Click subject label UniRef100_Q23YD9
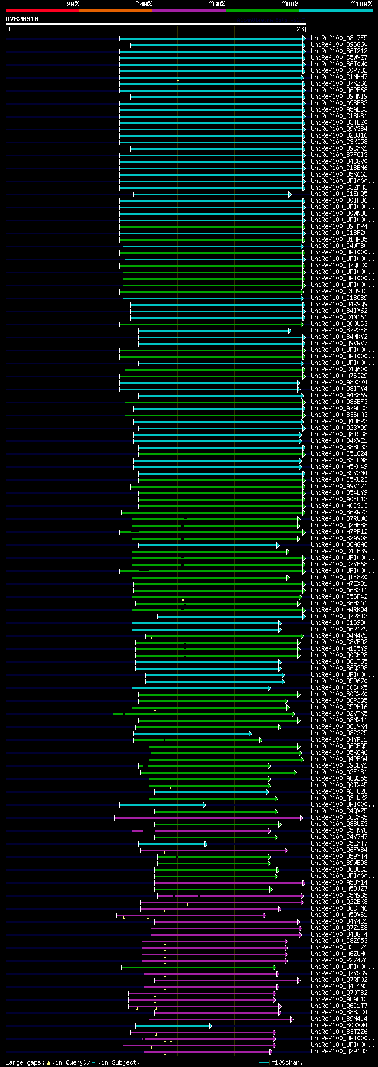 tap(339, 428)
